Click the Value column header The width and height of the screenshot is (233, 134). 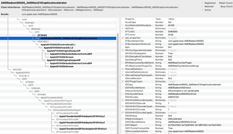171,19
